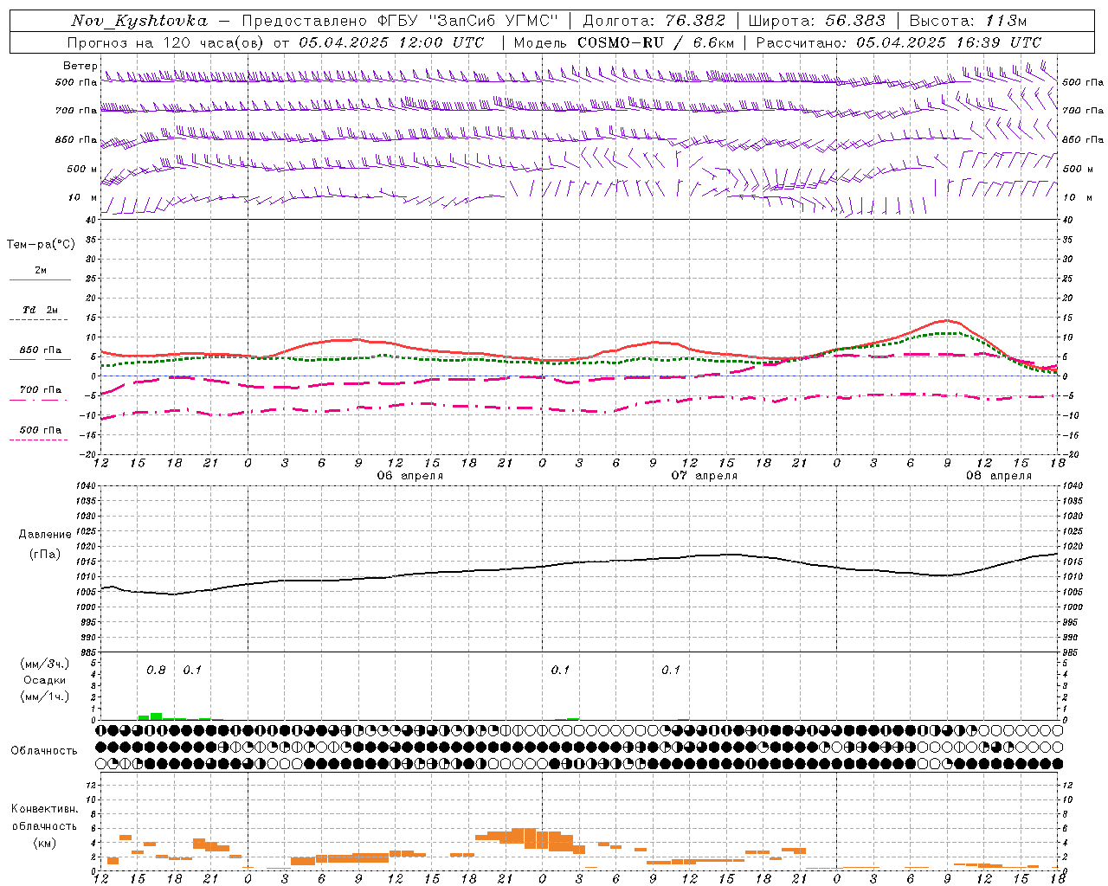Screen dimensions: 1108x886
Task: Select the Осадки precipitation label
Action: (45, 680)
